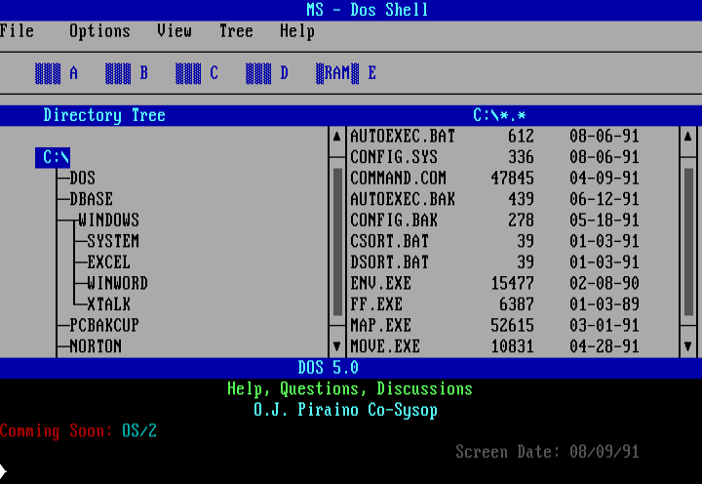Screen dimensions: 702x484
Task: Open the File menu
Action: (x=18, y=31)
